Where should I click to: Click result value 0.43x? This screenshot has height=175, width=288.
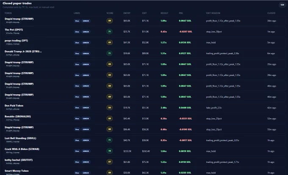click(x=163, y=32)
